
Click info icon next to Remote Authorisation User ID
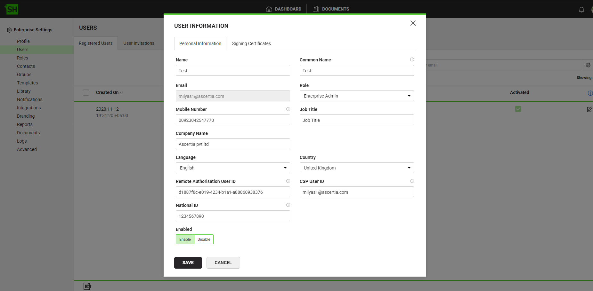pyautogui.click(x=288, y=181)
